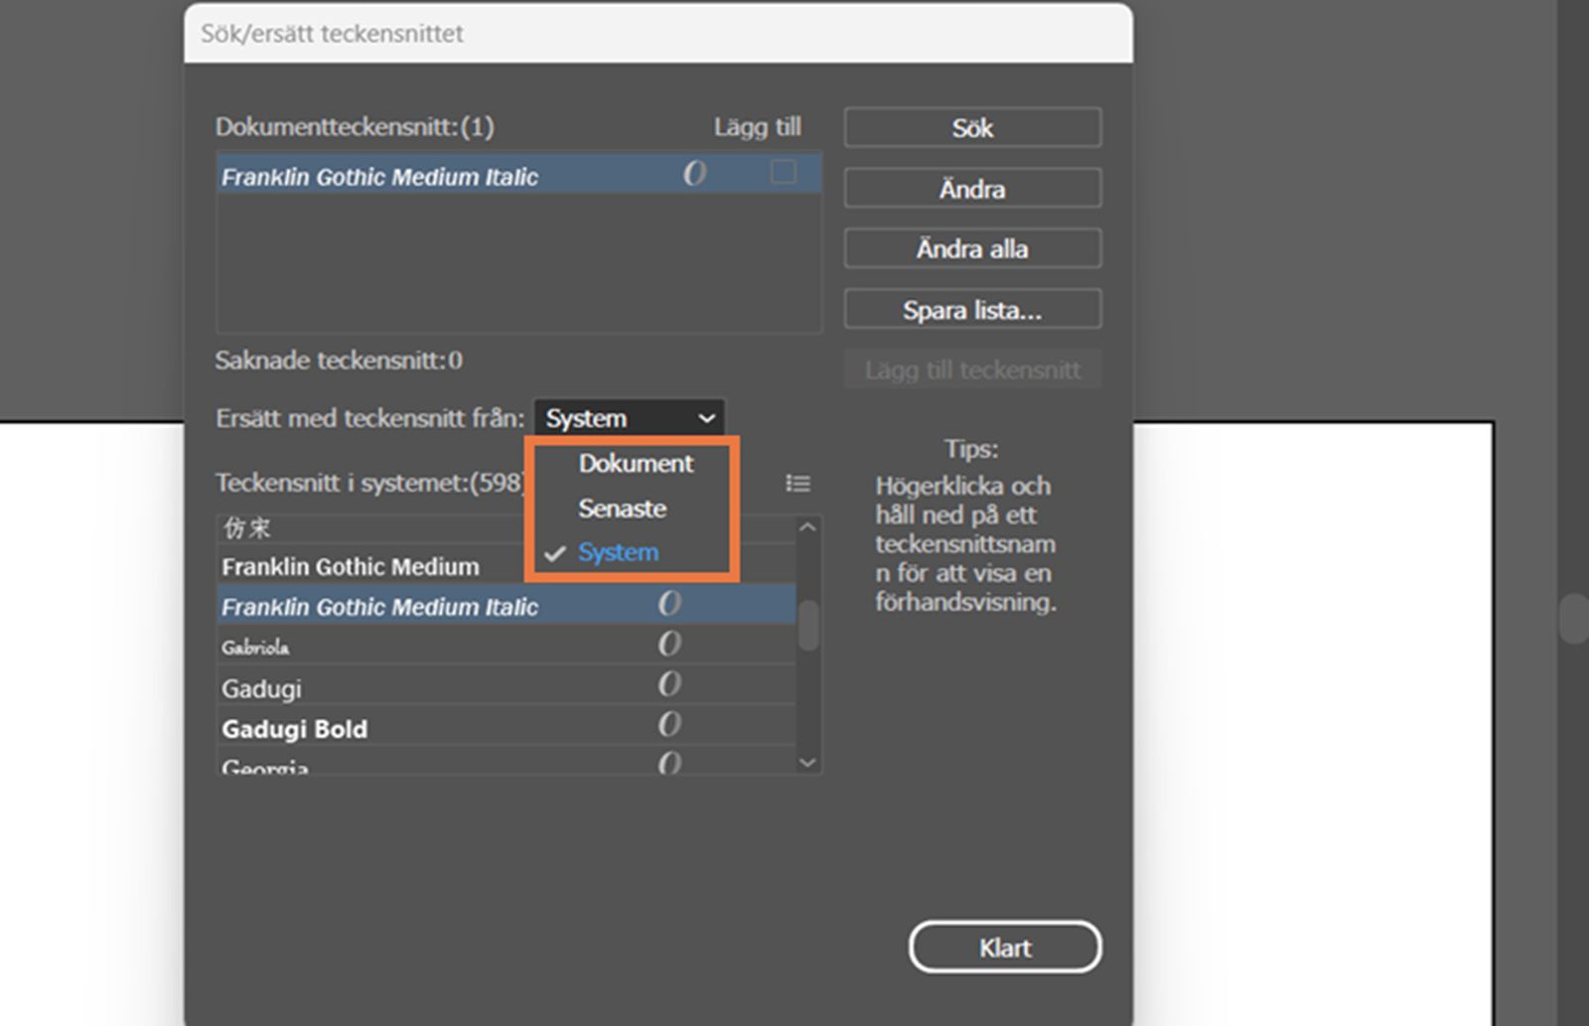Image resolution: width=1589 pixels, height=1026 pixels.
Task: Select the 仿宋 font in the system list
Action: [x=506, y=528]
